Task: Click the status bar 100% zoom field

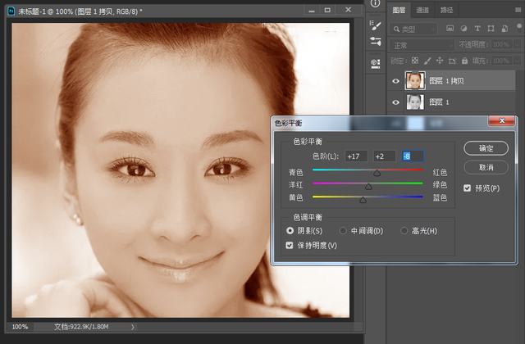Action: (20, 327)
